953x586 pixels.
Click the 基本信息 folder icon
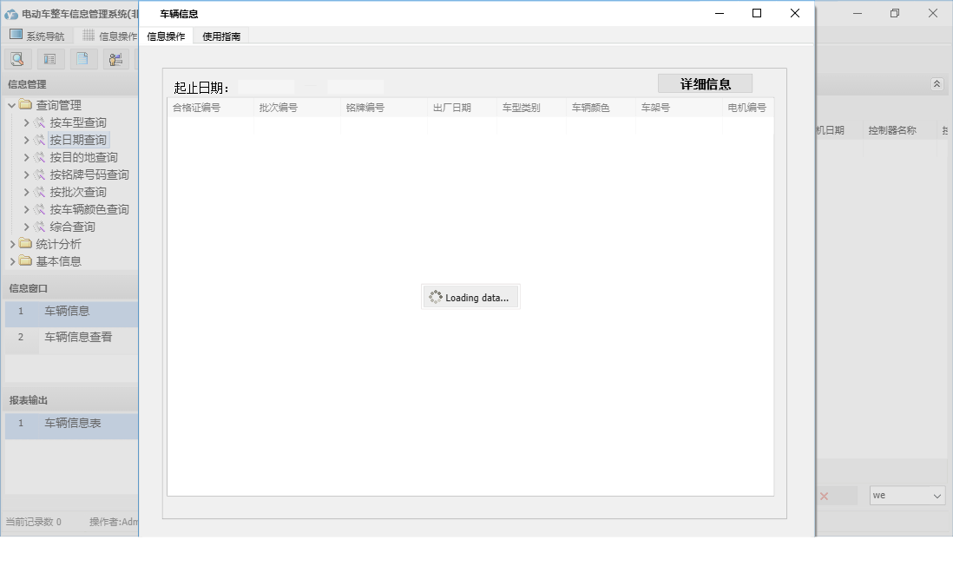coord(24,261)
